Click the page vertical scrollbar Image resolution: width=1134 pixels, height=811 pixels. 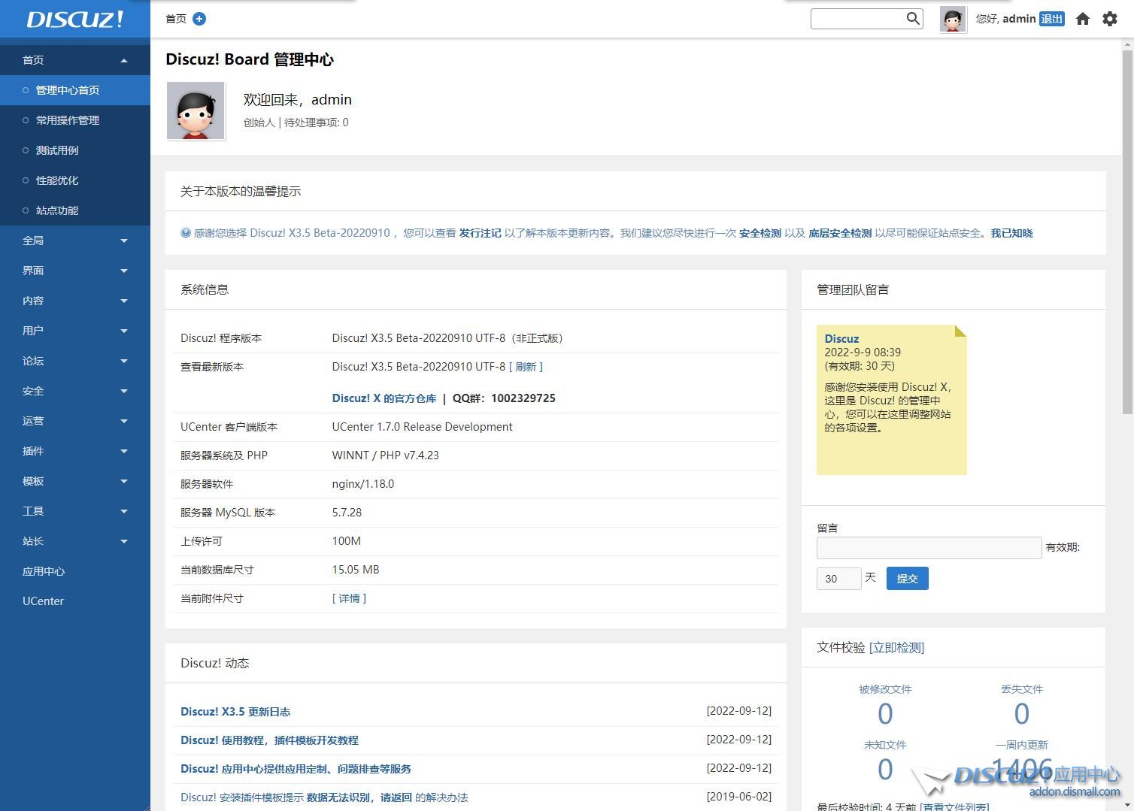coord(1127,225)
